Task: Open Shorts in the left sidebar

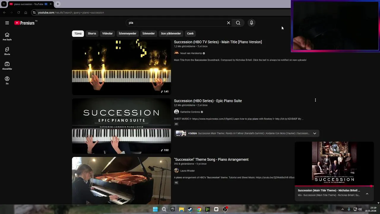Action: (7, 51)
